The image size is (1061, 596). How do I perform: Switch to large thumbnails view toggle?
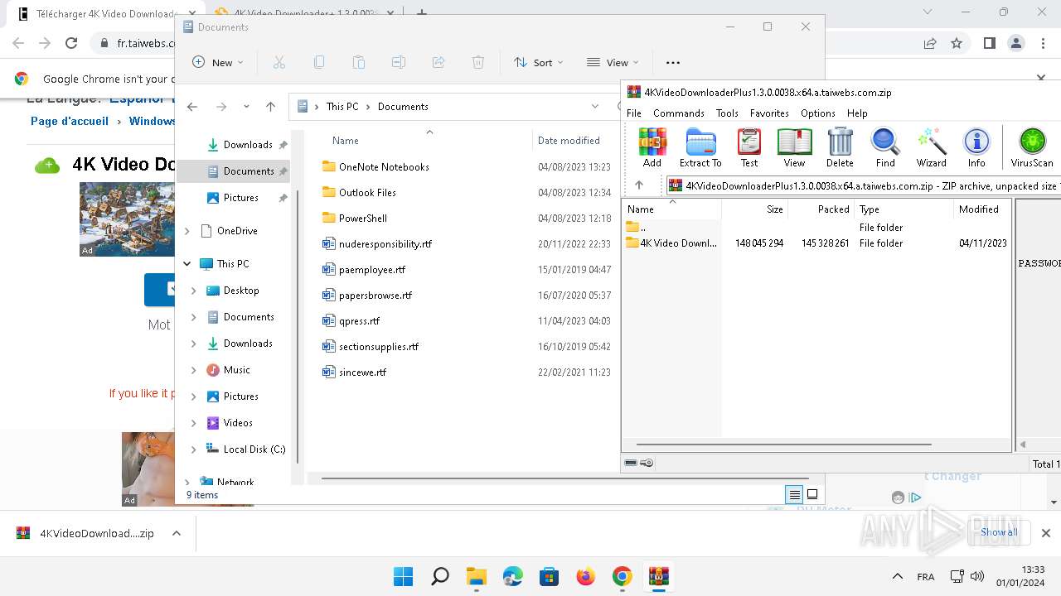click(812, 495)
